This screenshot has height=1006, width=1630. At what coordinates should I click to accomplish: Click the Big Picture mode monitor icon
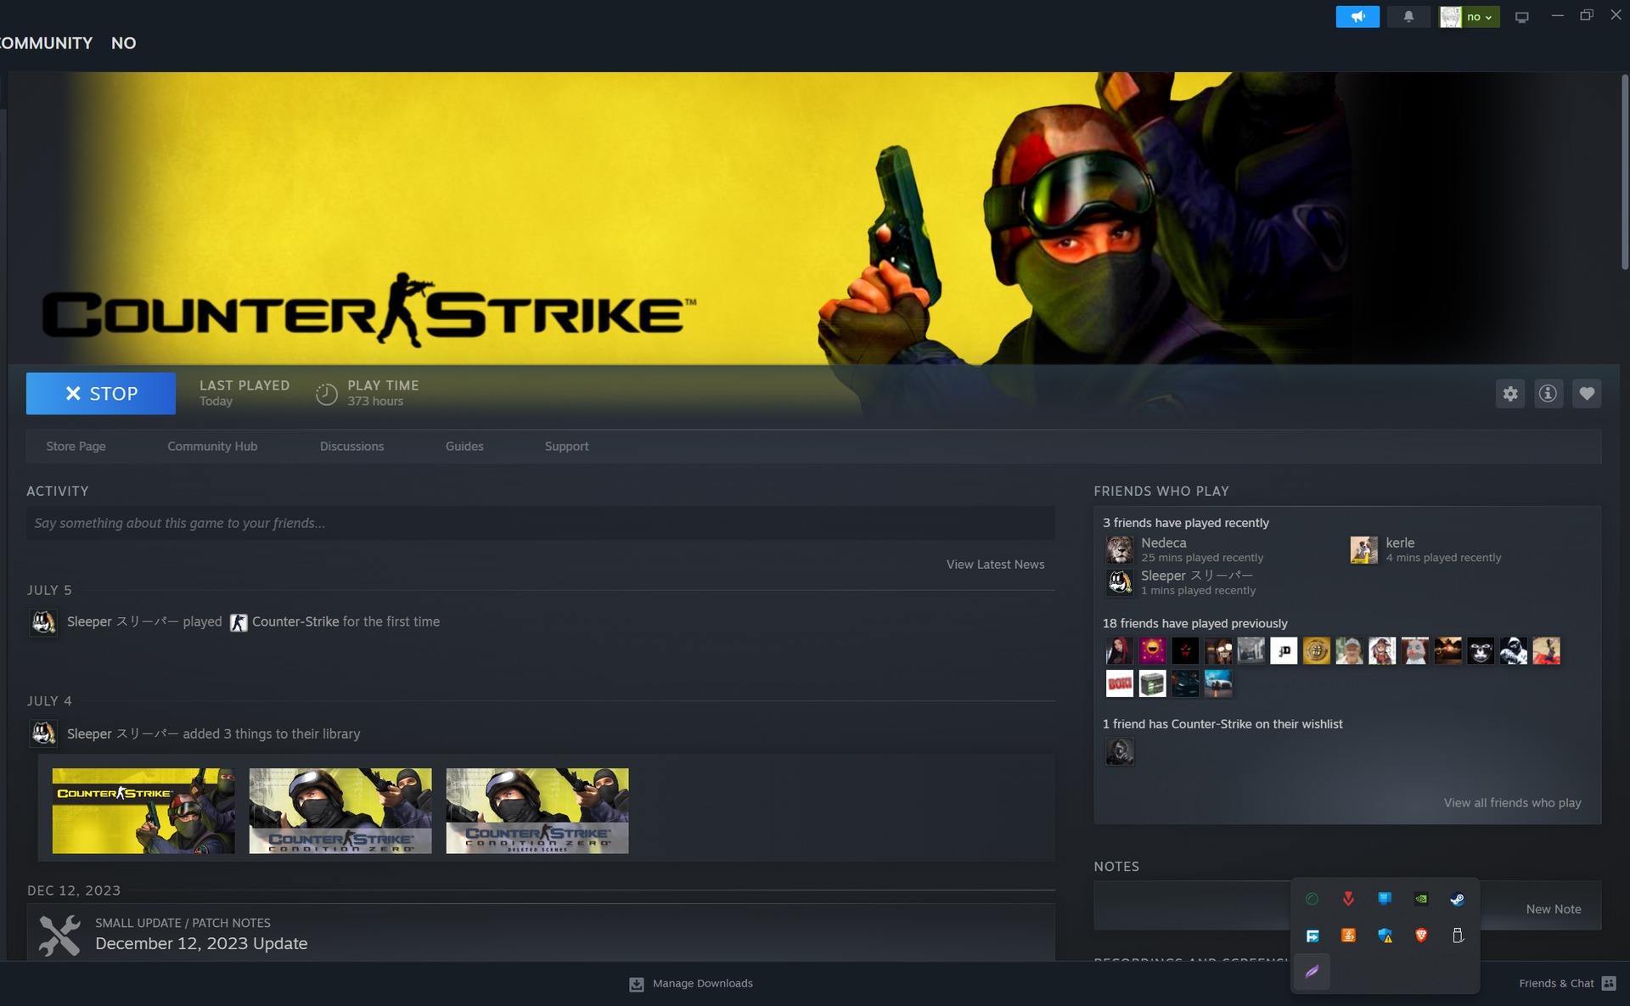(1521, 17)
